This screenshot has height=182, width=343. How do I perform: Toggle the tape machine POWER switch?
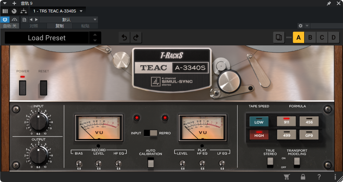[x=22, y=88]
